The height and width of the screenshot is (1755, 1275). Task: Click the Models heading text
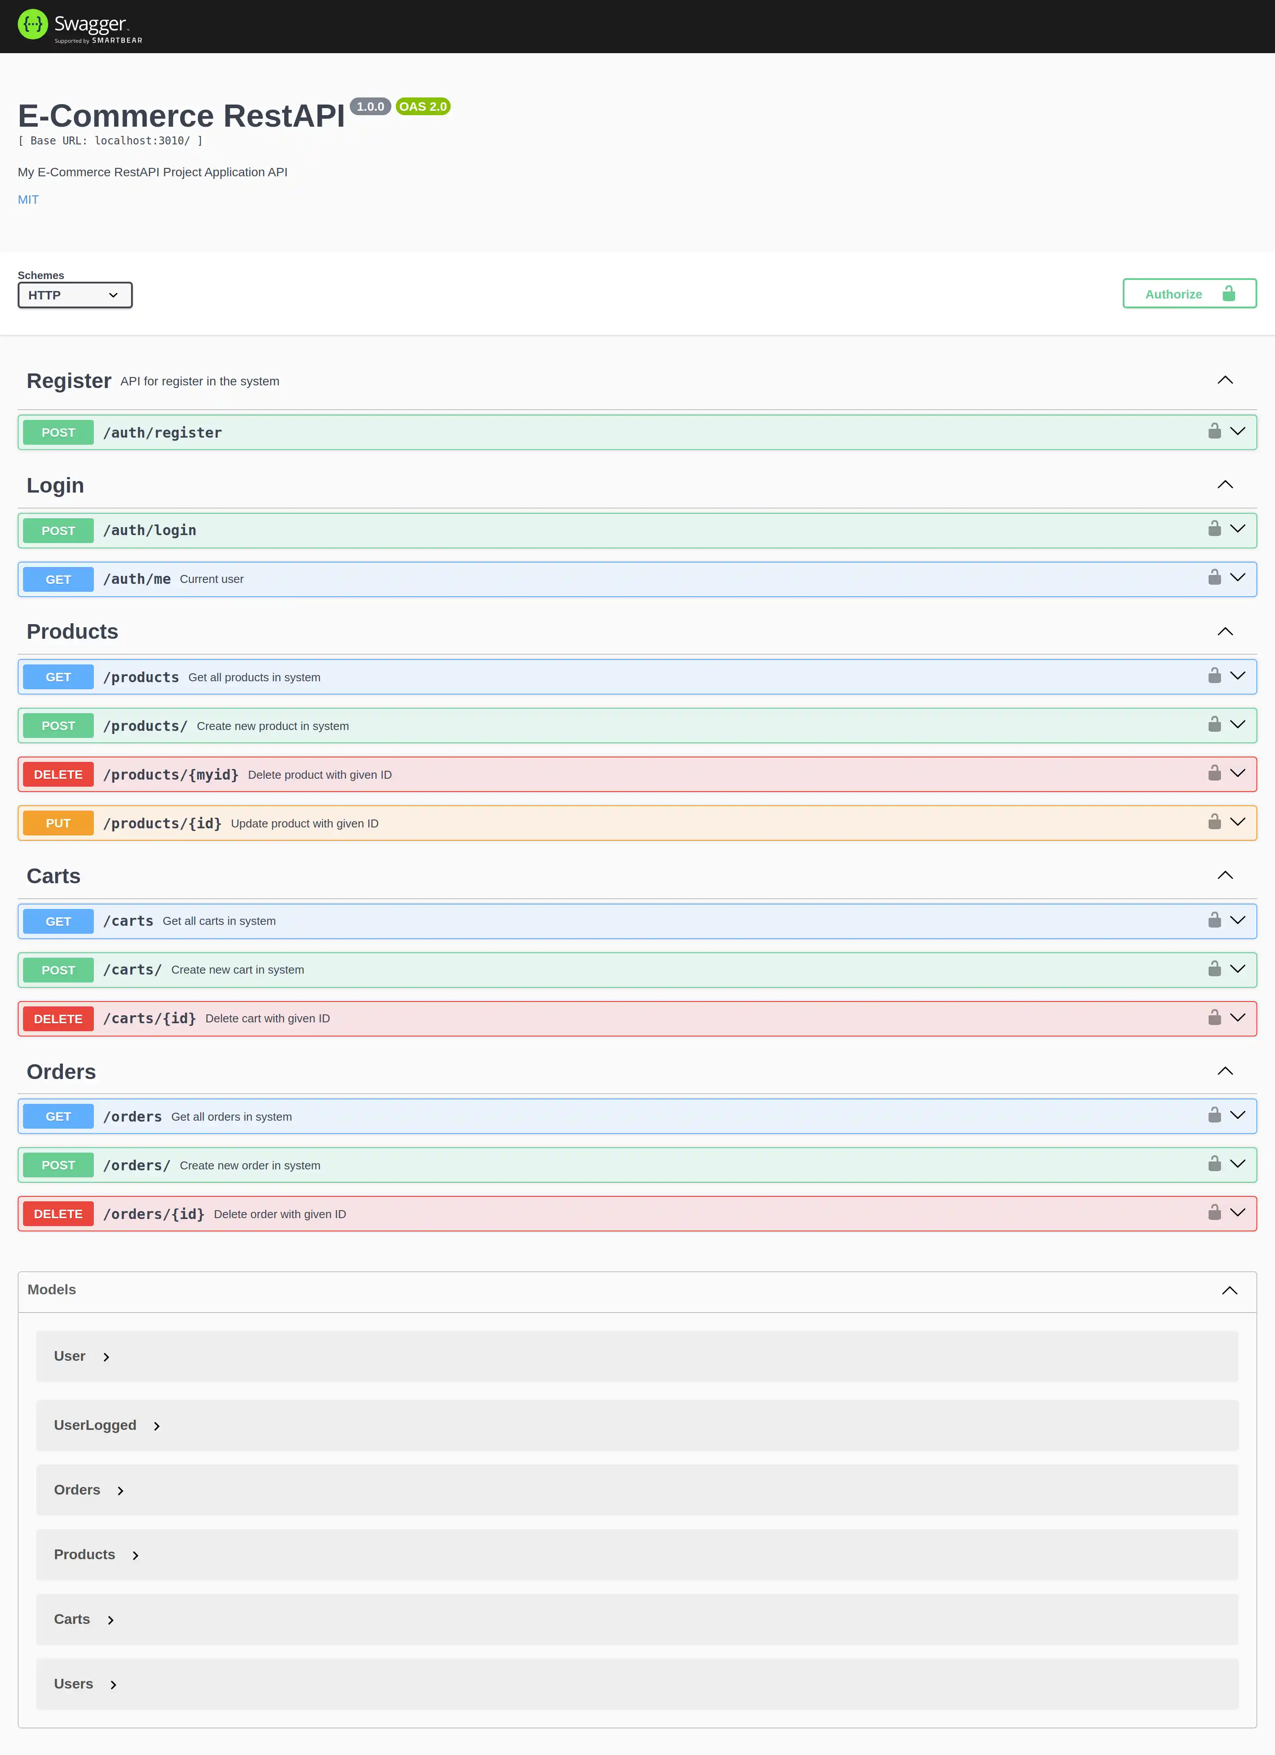[52, 1290]
